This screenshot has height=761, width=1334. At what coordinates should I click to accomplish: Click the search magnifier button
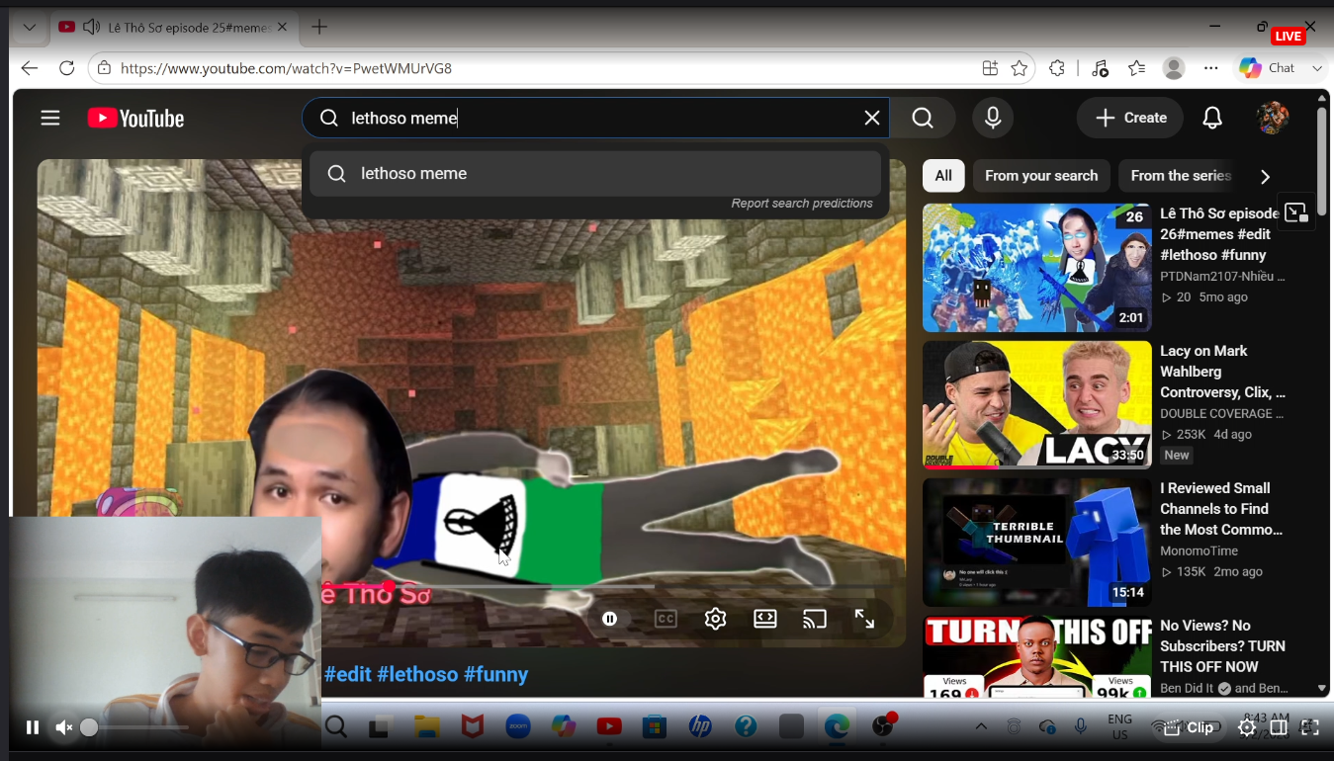pyautogui.click(x=923, y=119)
